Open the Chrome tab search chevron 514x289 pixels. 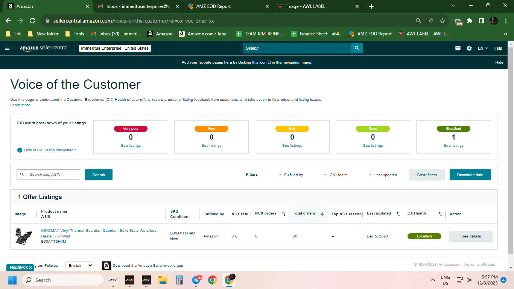pos(453,6)
